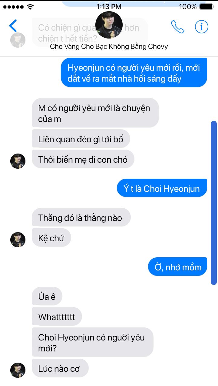Tap sender avatar beside "Lúc nào cơ" message
This screenshot has height=386, width=218.
pos(18,370)
